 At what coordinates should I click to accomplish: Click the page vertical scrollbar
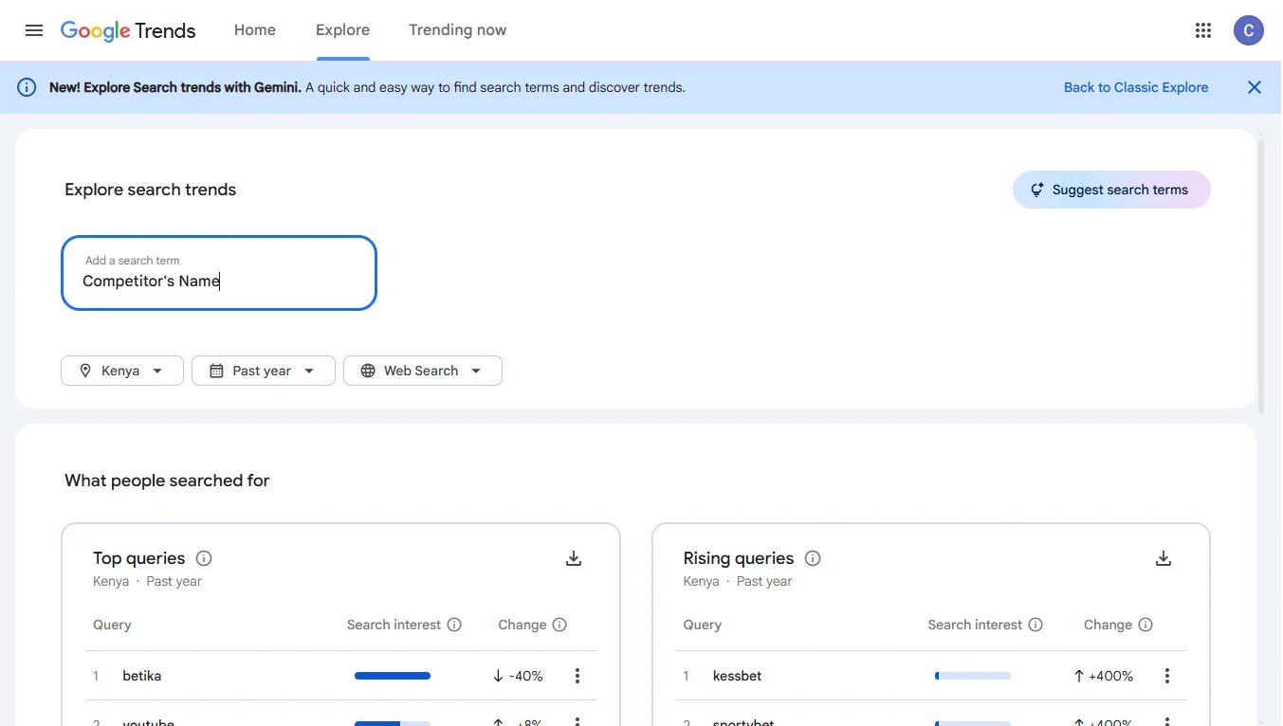(x=1260, y=275)
